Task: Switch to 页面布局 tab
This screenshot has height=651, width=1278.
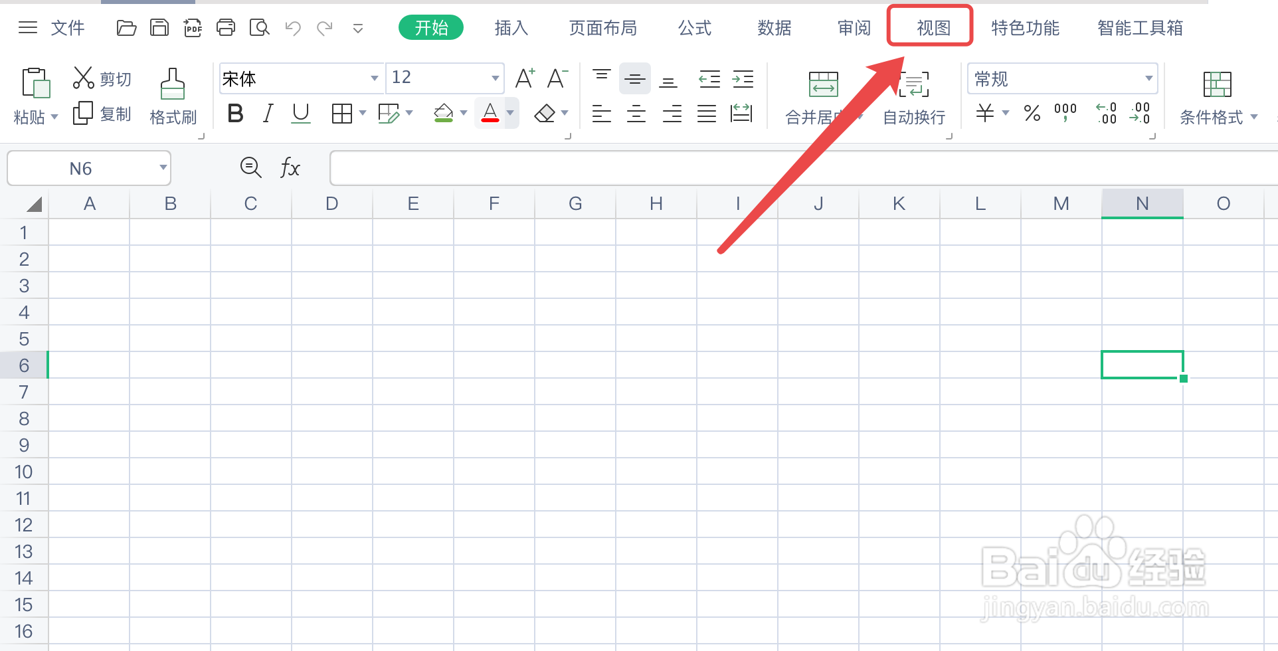Action: click(602, 28)
